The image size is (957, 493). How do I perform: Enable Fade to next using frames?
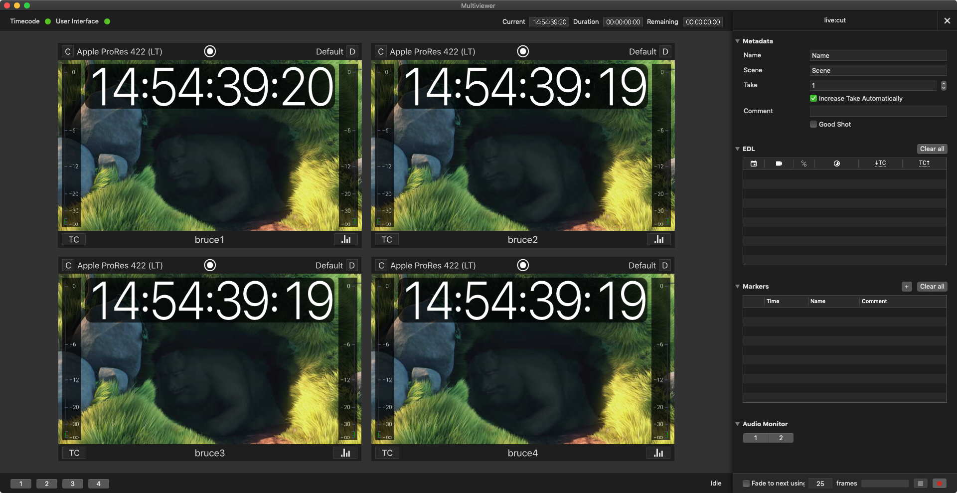(x=746, y=484)
